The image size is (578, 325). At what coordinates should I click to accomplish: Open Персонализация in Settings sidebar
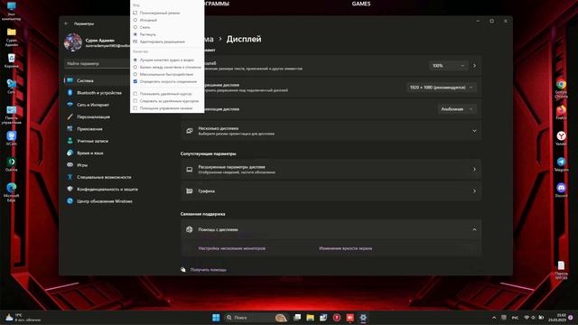click(x=89, y=116)
